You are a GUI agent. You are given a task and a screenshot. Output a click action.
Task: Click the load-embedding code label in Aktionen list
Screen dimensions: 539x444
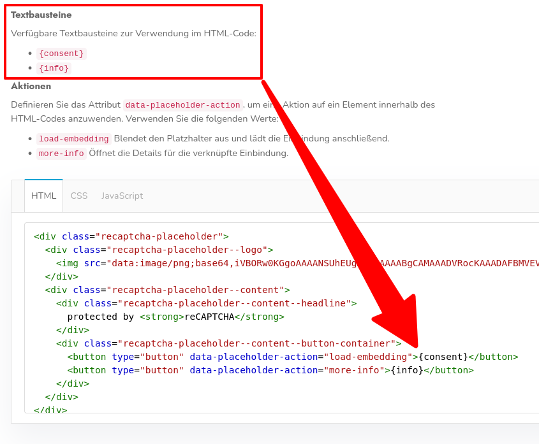[x=74, y=139]
